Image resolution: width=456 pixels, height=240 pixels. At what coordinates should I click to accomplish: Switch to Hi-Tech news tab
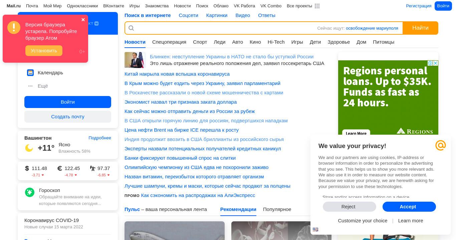pos(276,42)
